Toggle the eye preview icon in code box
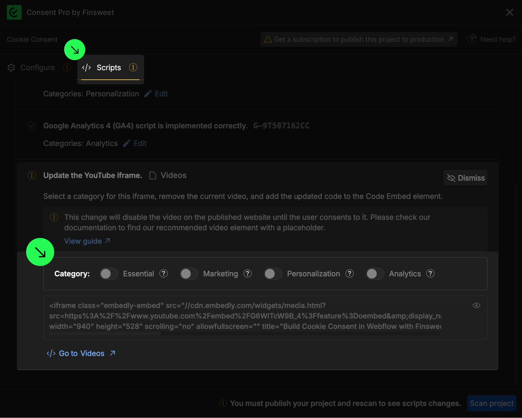Viewport: 522px width, 418px height. (x=476, y=305)
